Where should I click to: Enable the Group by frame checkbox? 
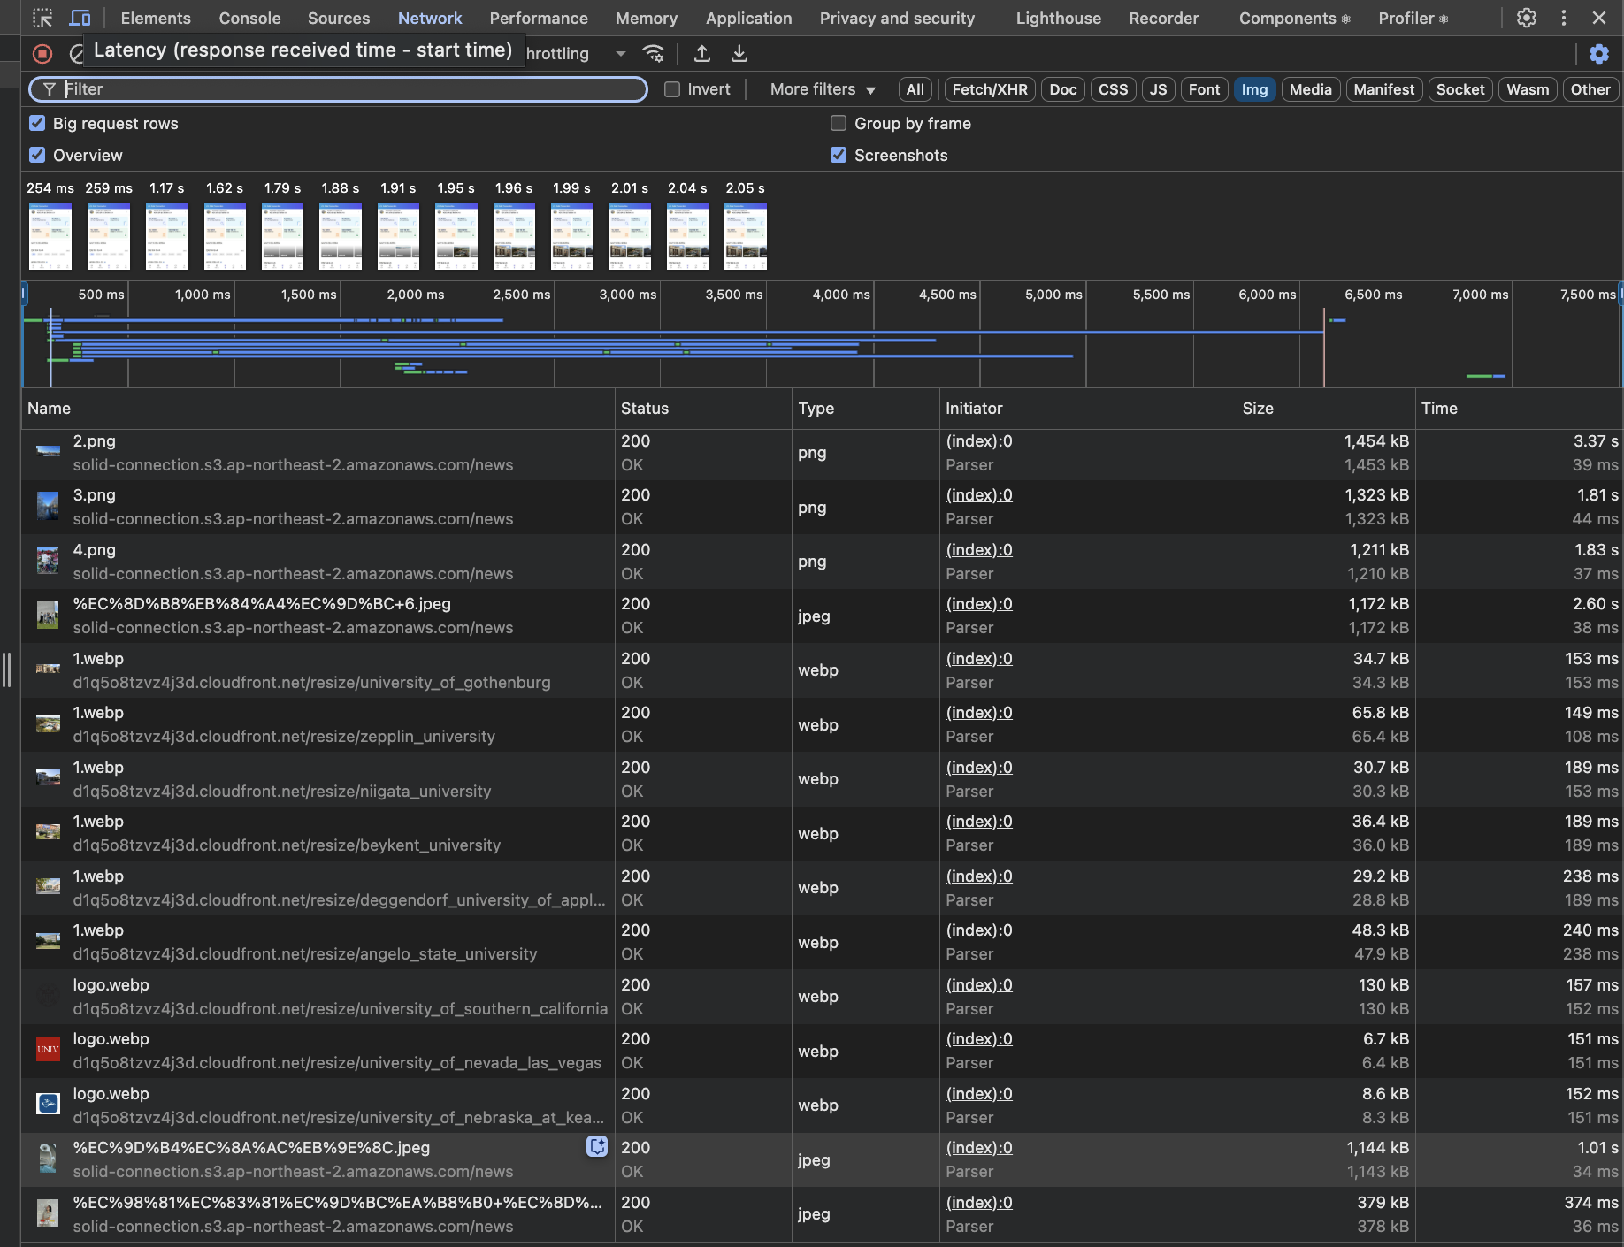pos(839,123)
